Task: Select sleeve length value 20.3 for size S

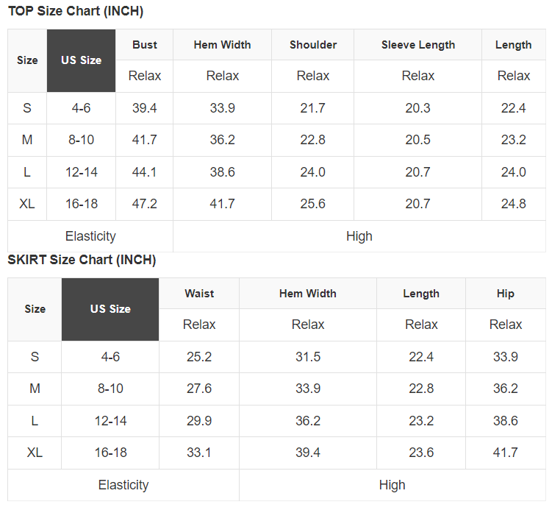Action: (418, 108)
